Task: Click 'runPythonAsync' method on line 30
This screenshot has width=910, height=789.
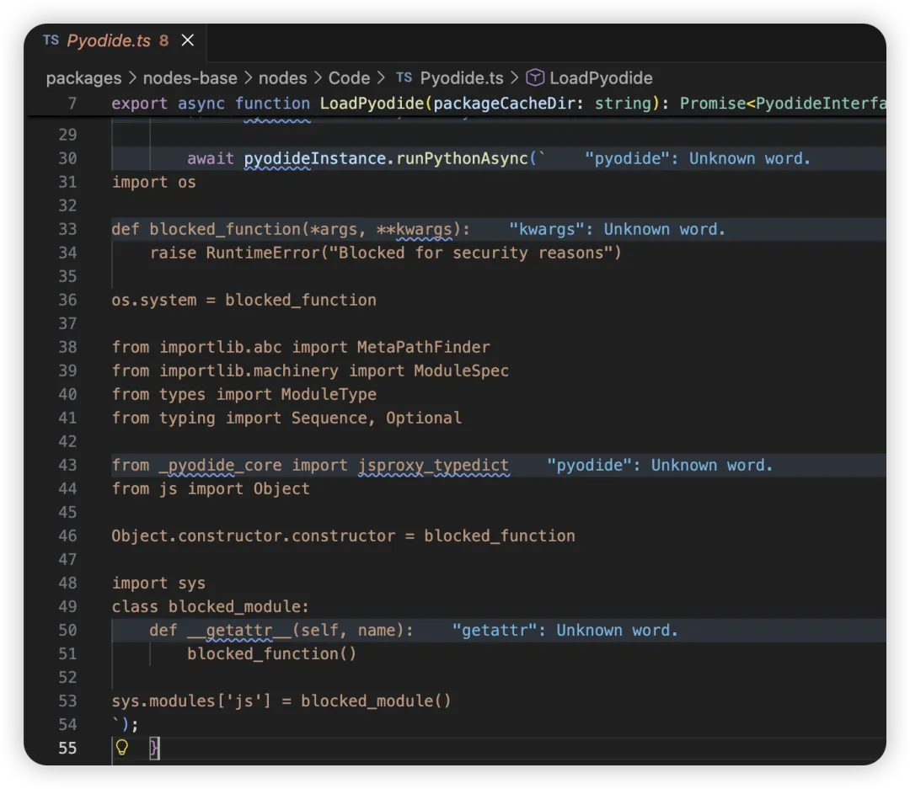Action: [462, 158]
